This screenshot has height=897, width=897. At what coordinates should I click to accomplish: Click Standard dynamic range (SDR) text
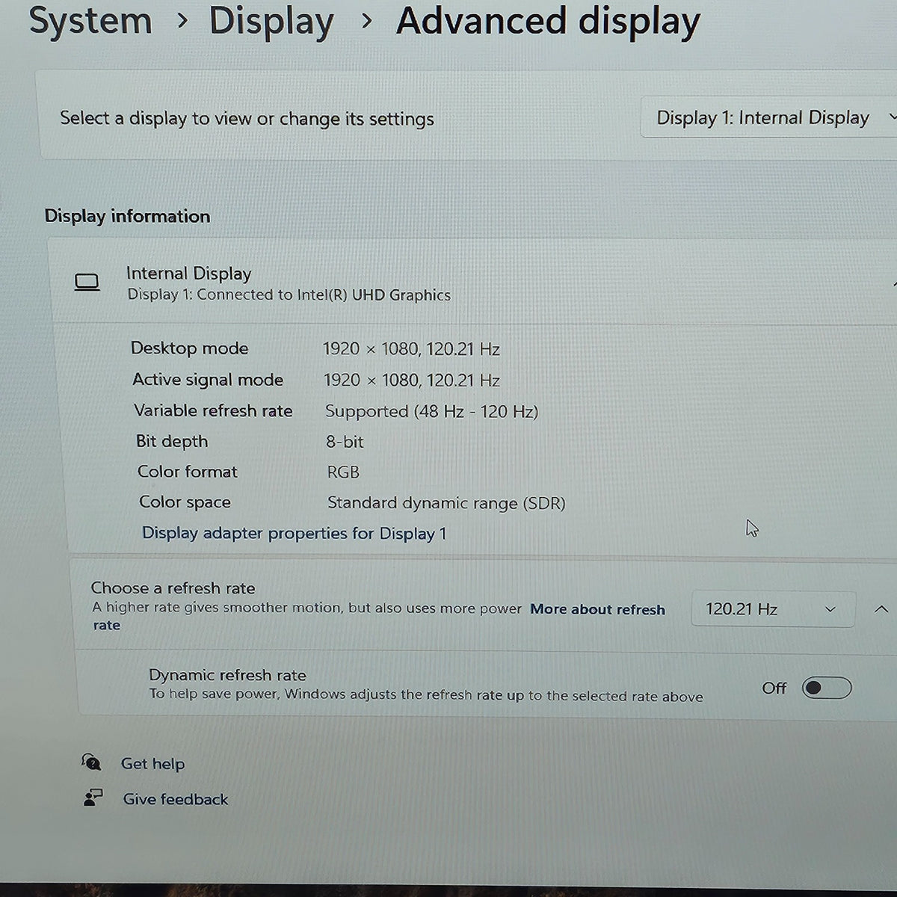click(446, 503)
